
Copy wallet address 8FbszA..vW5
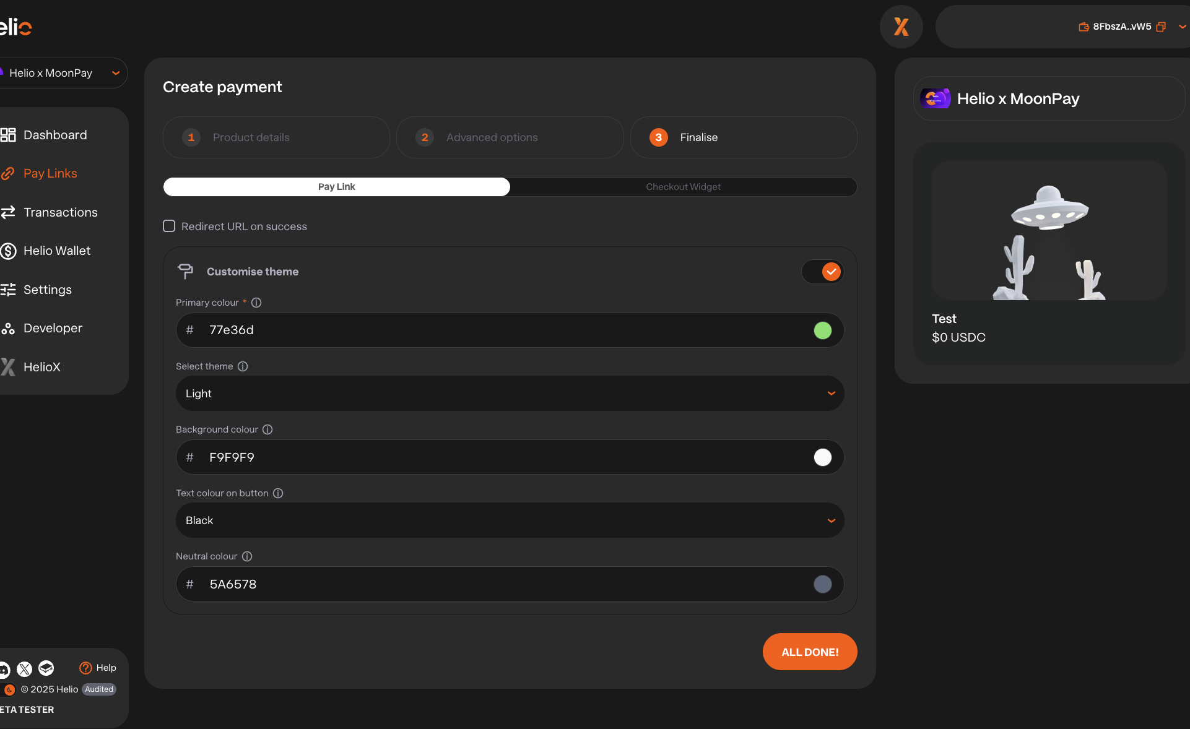click(1161, 27)
